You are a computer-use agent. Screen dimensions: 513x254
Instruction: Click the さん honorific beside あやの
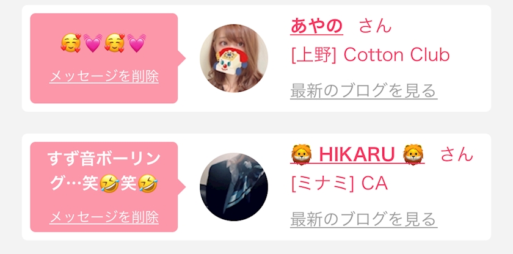click(375, 26)
